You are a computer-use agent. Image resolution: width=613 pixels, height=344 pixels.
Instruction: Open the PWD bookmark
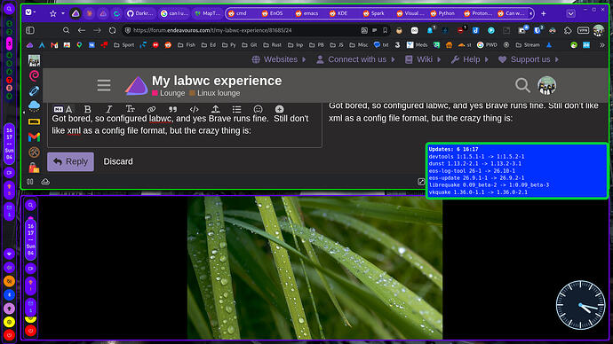pos(487,45)
